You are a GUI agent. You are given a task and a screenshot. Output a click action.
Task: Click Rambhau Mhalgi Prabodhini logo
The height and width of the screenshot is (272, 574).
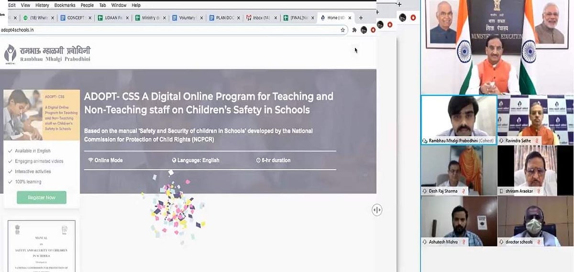pos(47,54)
